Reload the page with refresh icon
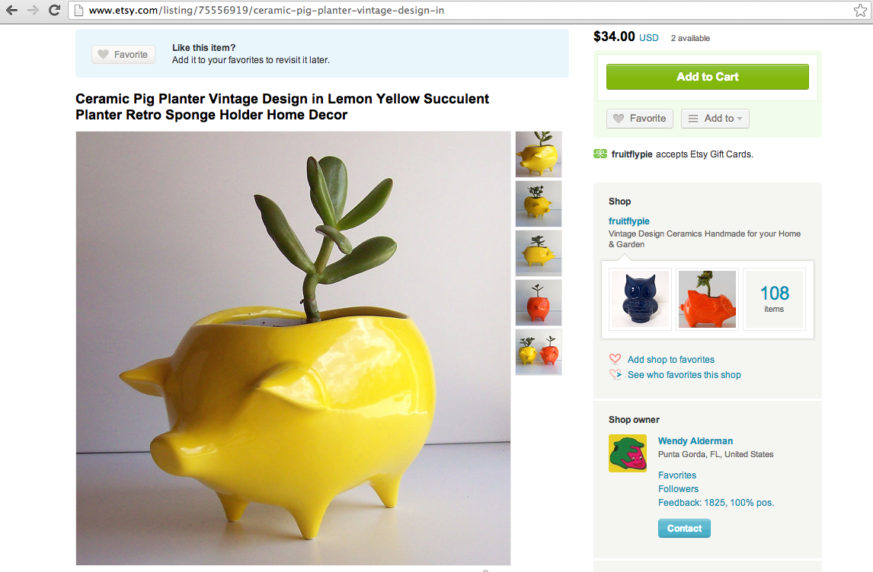Image resolution: width=873 pixels, height=572 pixels. coord(54,10)
